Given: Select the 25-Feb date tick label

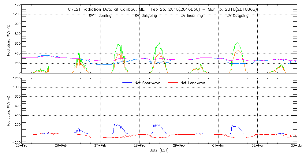Looking at the screenshot, I should point(22,146).
